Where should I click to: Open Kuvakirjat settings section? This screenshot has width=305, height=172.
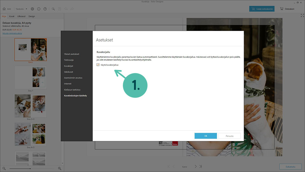click(68, 66)
